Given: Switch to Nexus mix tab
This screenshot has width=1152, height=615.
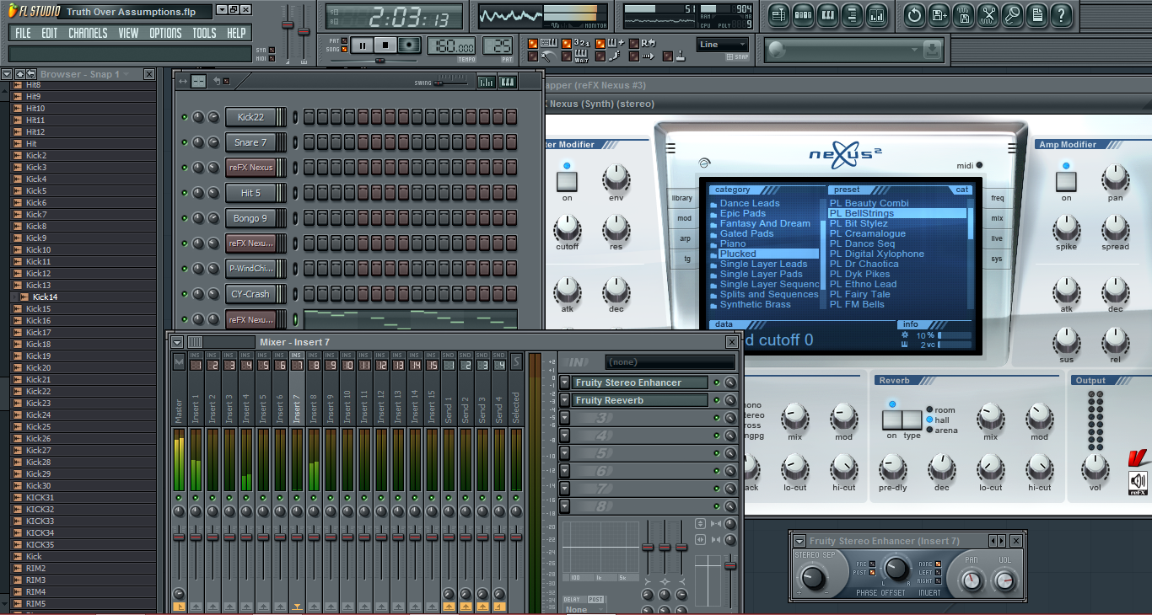Looking at the screenshot, I should [x=998, y=218].
